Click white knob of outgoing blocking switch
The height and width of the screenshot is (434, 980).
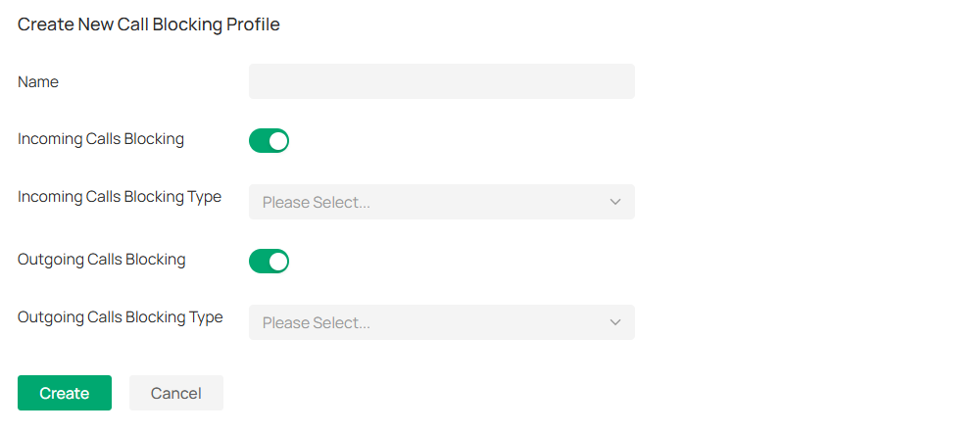click(x=278, y=262)
